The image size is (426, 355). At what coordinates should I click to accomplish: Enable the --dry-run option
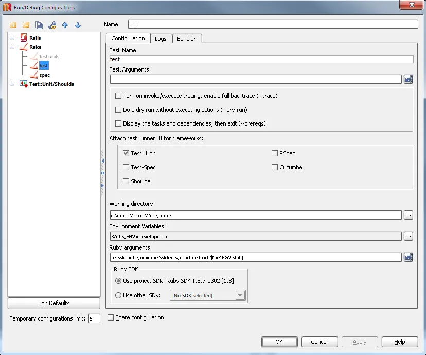click(x=118, y=110)
